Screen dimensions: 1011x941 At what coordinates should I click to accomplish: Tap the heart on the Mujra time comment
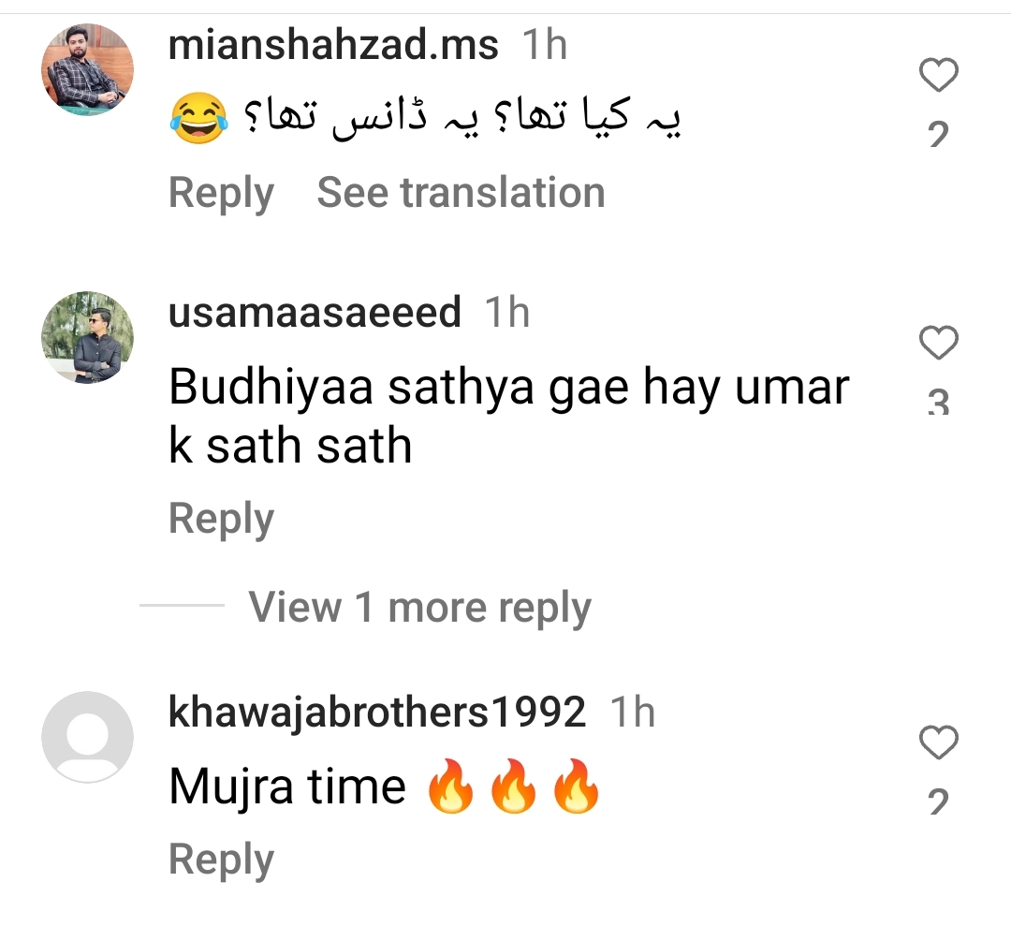[938, 743]
